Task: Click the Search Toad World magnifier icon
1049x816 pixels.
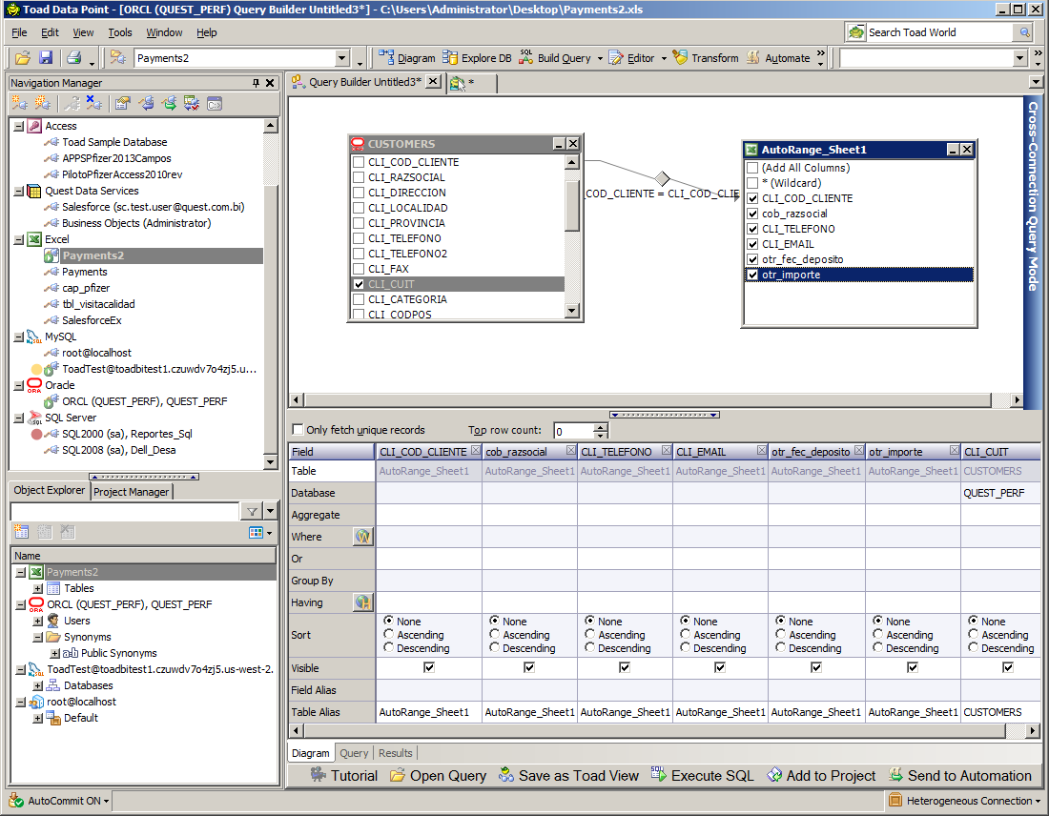Action: [1024, 32]
